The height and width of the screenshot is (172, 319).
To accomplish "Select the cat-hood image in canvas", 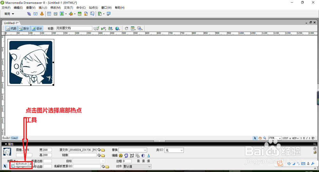I will pyautogui.click(x=31, y=62).
